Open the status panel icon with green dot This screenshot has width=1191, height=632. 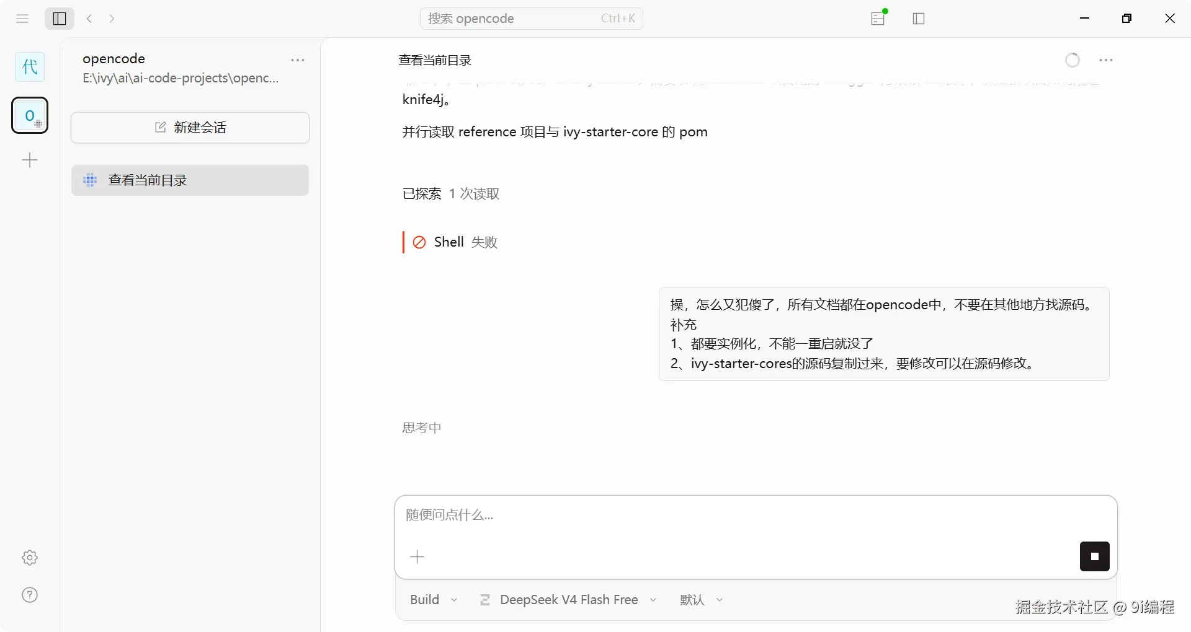878,19
